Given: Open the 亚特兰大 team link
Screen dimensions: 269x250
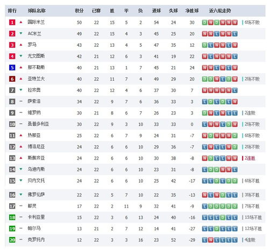Looking at the screenshot, I should pos(36,78).
